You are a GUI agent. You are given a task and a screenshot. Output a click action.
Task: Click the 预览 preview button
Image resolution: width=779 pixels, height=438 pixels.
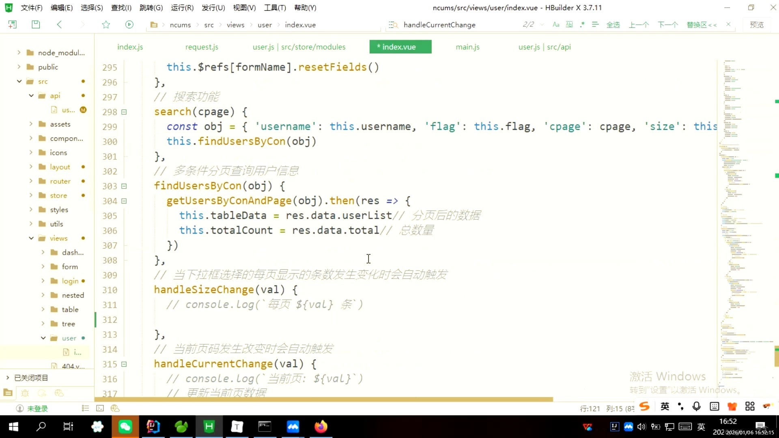coord(756,25)
